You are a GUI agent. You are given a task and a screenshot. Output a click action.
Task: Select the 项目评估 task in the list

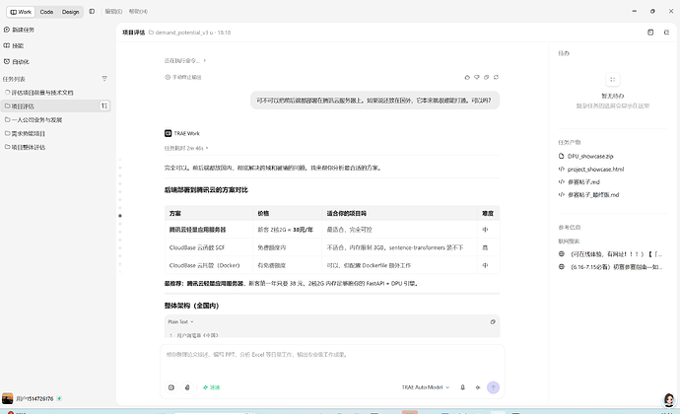55,105
